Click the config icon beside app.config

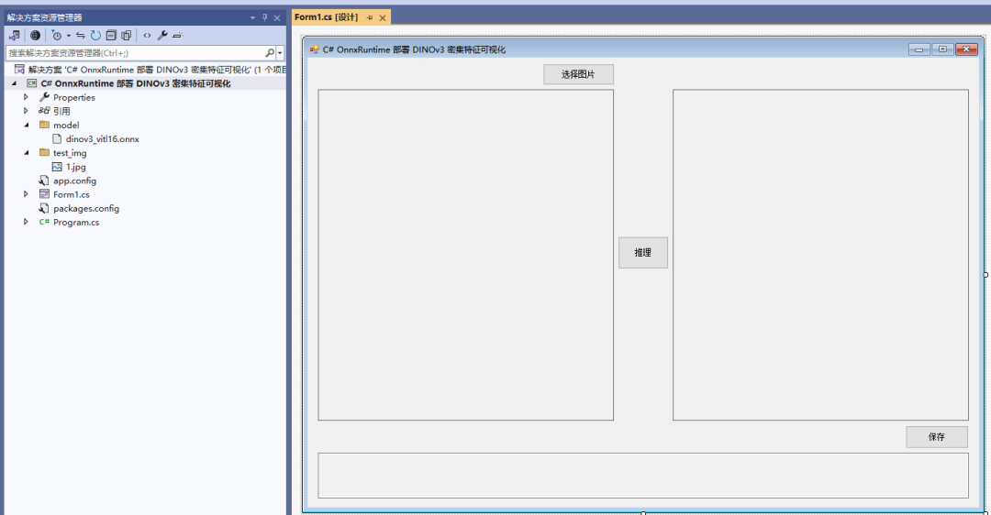pos(44,181)
